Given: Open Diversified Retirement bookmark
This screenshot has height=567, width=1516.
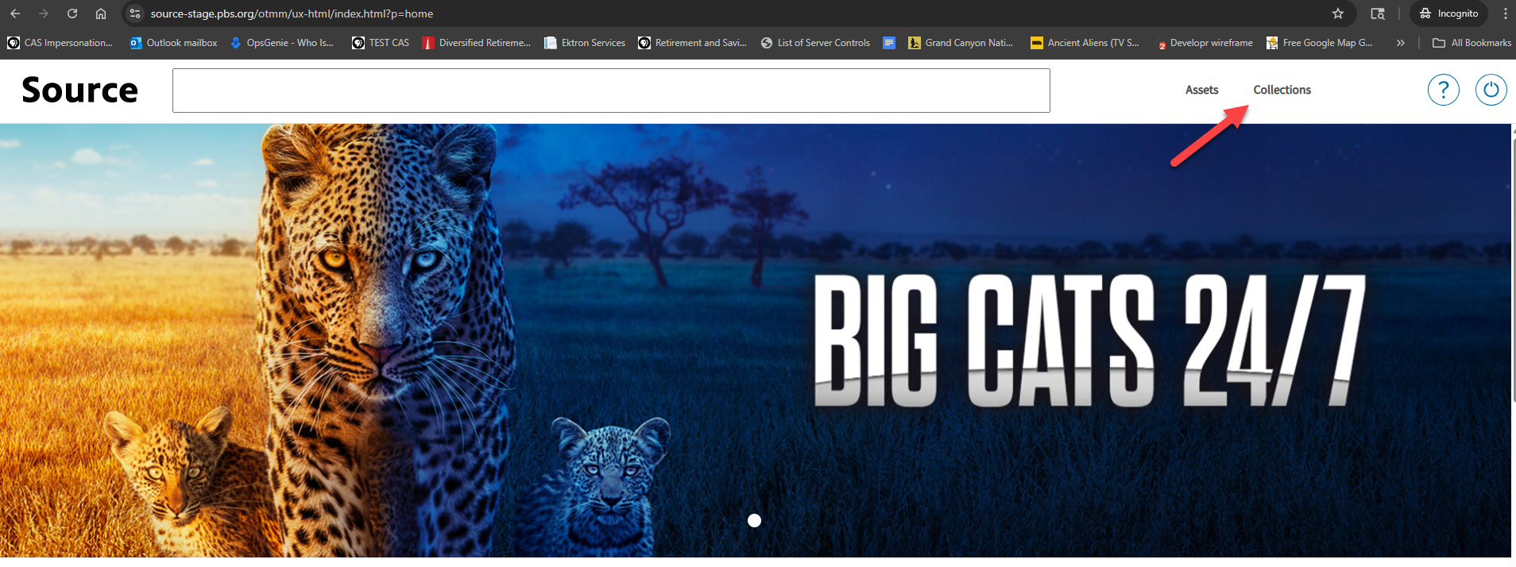Looking at the screenshot, I should (x=477, y=43).
